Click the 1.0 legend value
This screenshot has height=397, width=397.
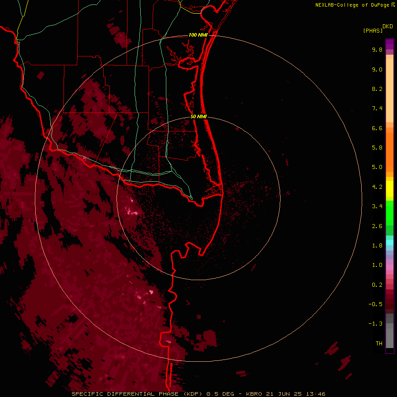pyautogui.click(x=377, y=265)
